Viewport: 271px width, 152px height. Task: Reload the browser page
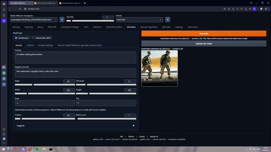tap(20, 9)
